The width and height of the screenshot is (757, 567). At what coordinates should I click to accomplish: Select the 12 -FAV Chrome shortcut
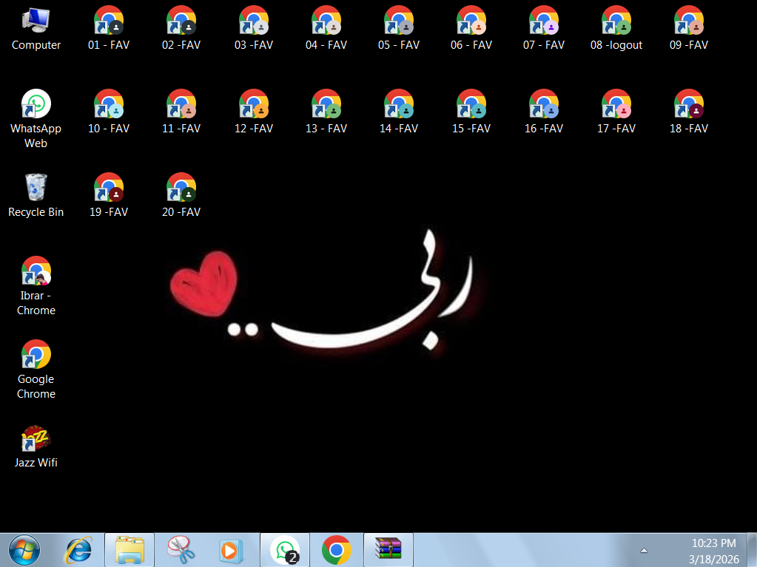(254, 112)
